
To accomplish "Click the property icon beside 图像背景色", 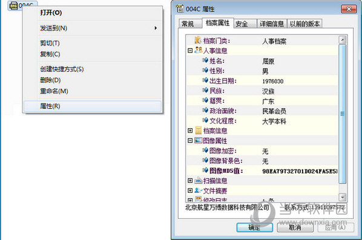I will [205, 160].
